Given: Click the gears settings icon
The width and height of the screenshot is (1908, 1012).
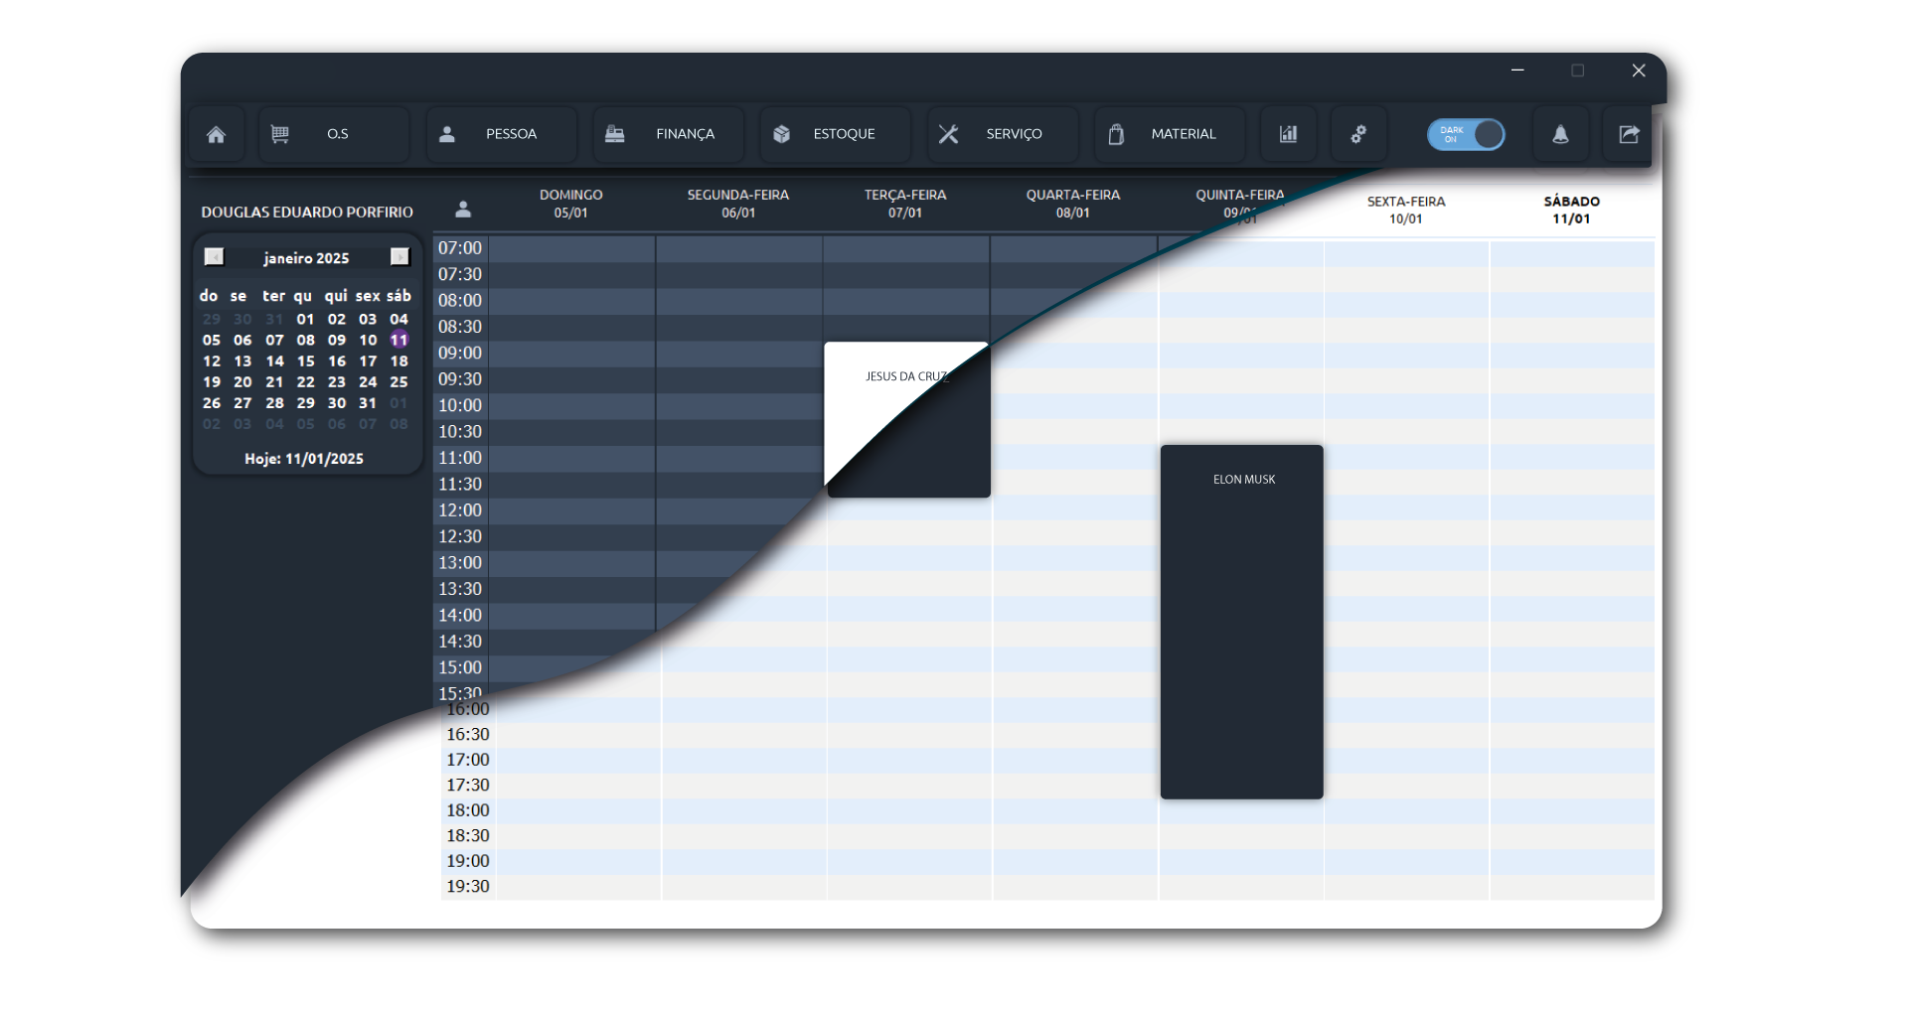Looking at the screenshot, I should 1358,134.
